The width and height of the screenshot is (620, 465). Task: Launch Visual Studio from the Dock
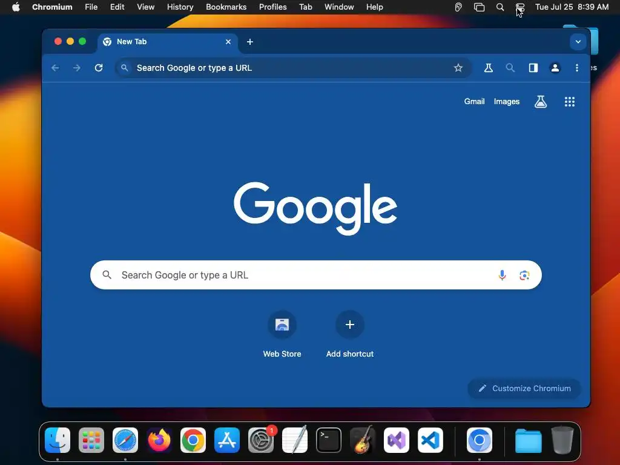click(x=397, y=440)
